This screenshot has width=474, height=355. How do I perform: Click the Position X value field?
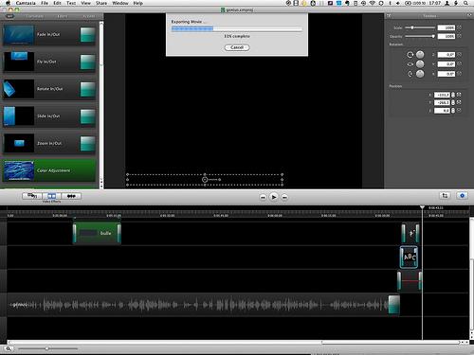[x=442, y=95]
